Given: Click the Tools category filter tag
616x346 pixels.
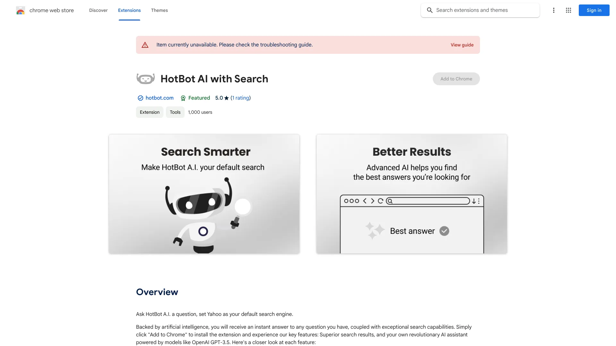Looking at the screenshot, I should [x=175, y=112].
